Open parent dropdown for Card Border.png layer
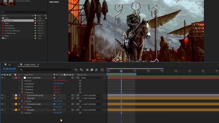Viewport: 219px width, 123px height. (x=92, y=95)
